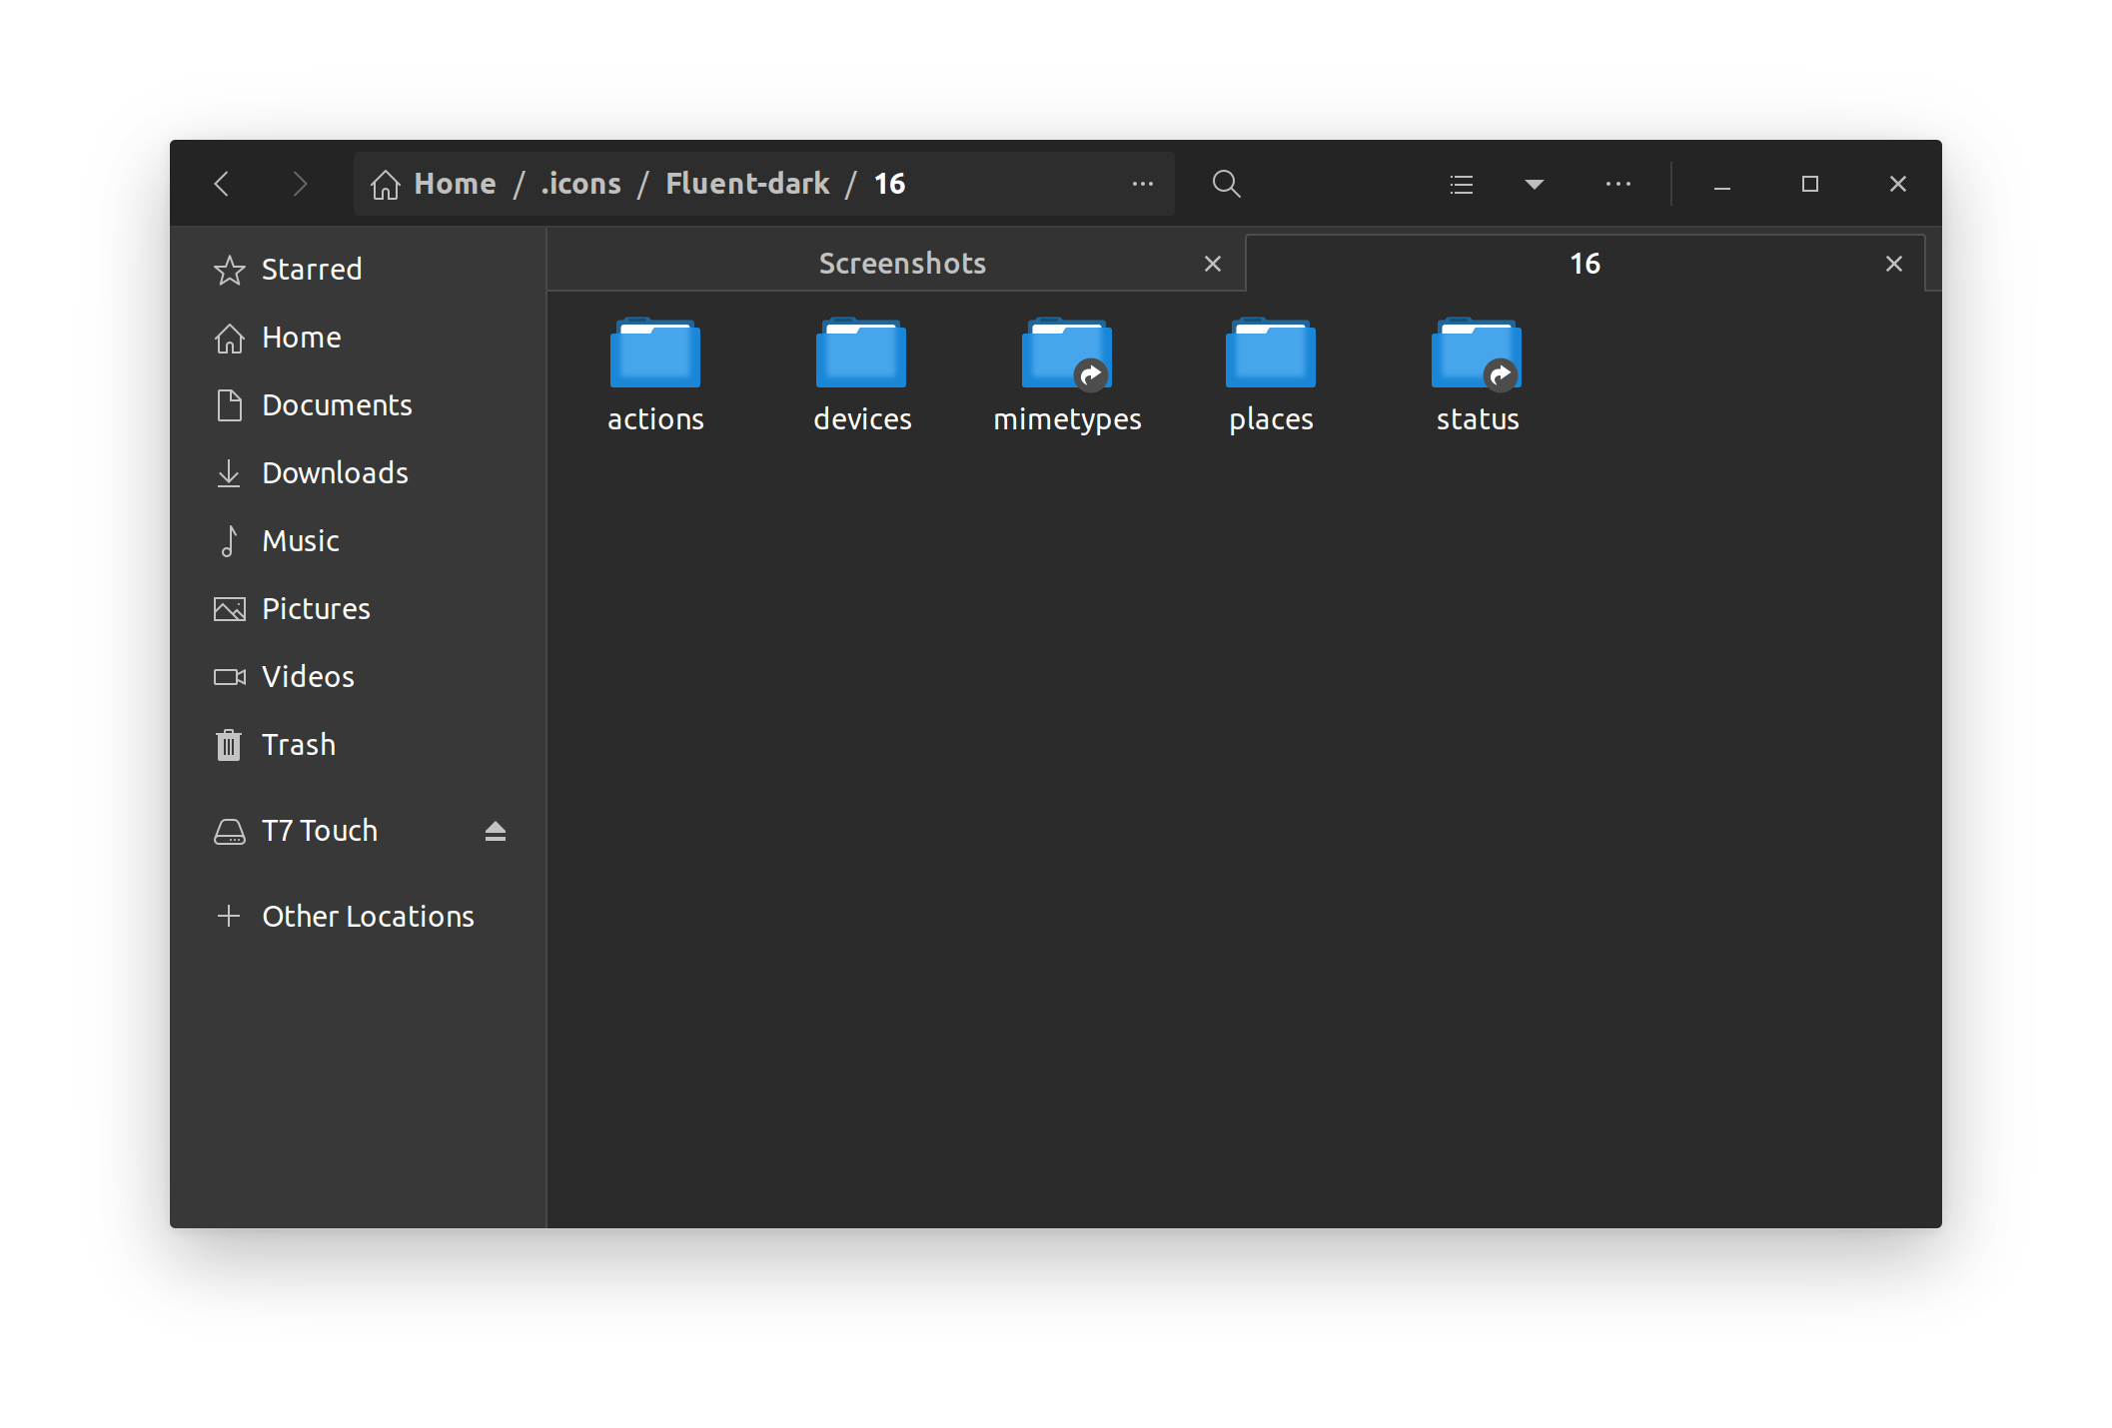The width and height of the screenshot is (2112, 1428).
Task: Navigate to .icons in path bar
Action: pos(580,184)
